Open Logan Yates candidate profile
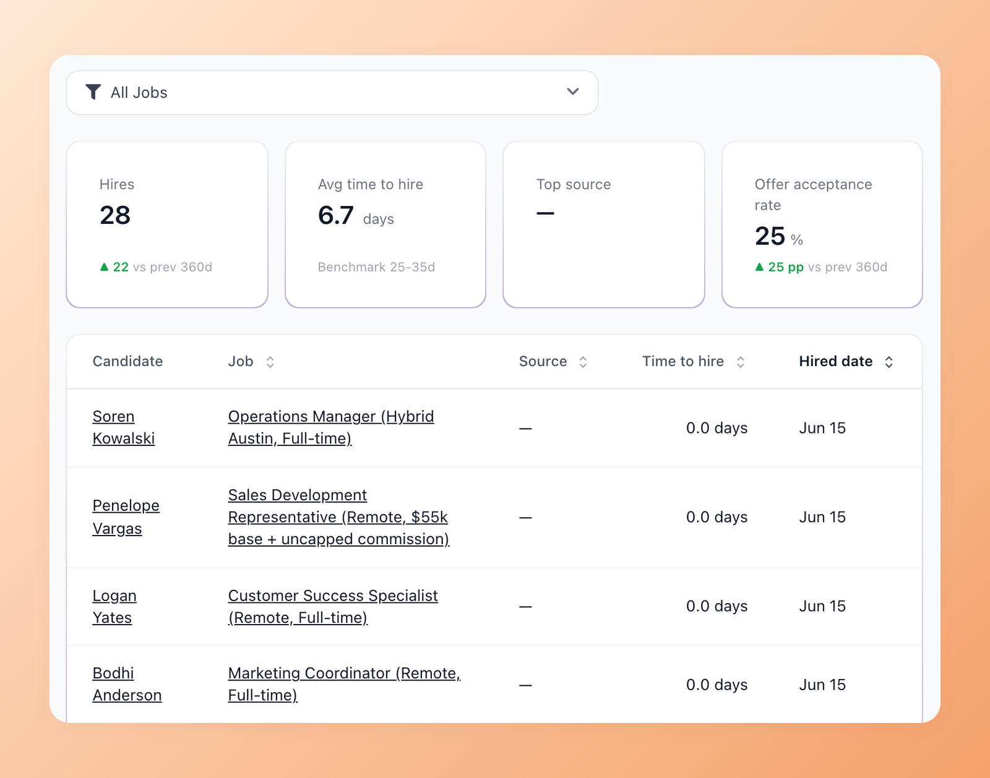Viewport: 990px width, 778px height. [114, 607]
